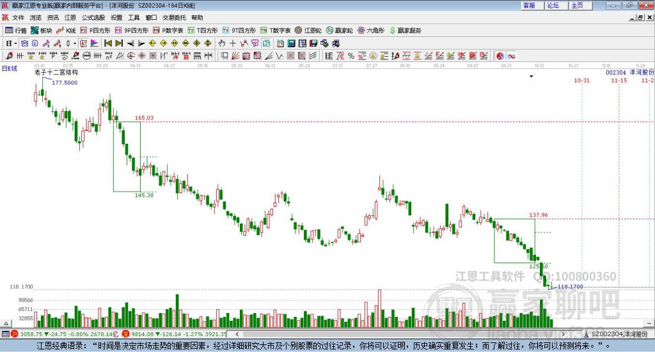Click the infinity loop icon
655x352 pixels.
tap(511, 56)
